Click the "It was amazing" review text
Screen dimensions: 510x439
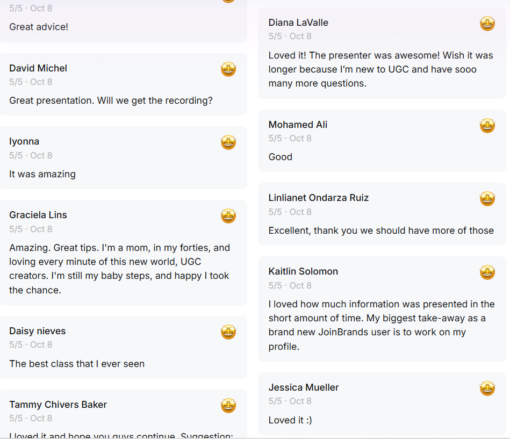tap(42, 174)
